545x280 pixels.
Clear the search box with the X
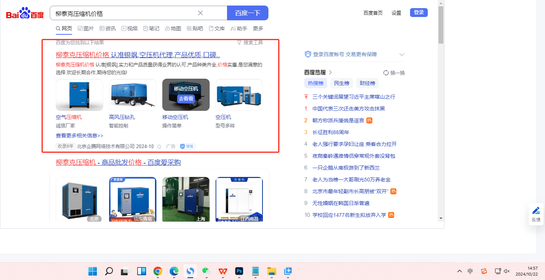[200, 13]
